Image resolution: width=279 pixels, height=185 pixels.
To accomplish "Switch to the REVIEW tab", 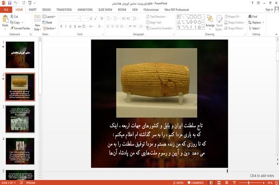I will [x=122, y=10].
